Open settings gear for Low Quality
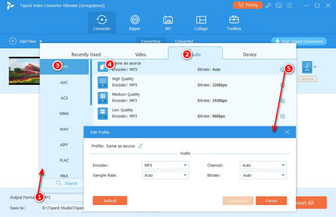Viewport: 336px width, 217px height. pos(282,116)
